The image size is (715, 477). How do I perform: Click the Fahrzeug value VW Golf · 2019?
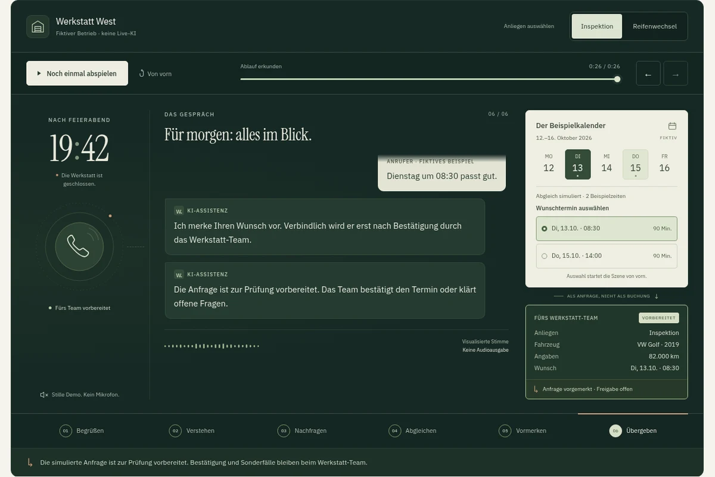point(658,345)
